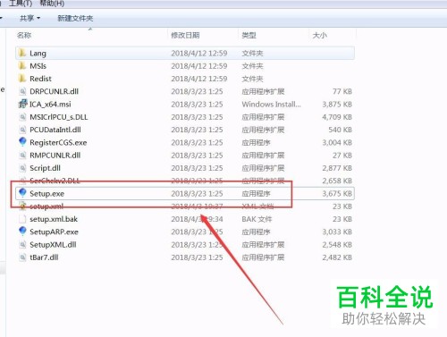The width and height of the screenshot is (447, 337).
Task: Select the setup.xml.bak file name
Action: (54, 219)
